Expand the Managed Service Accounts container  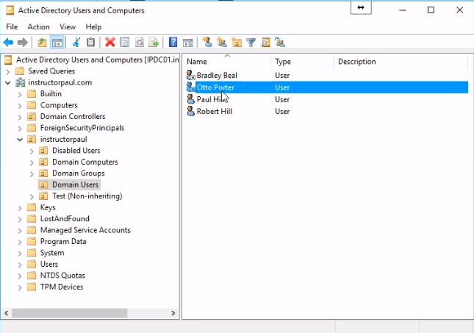20,231
